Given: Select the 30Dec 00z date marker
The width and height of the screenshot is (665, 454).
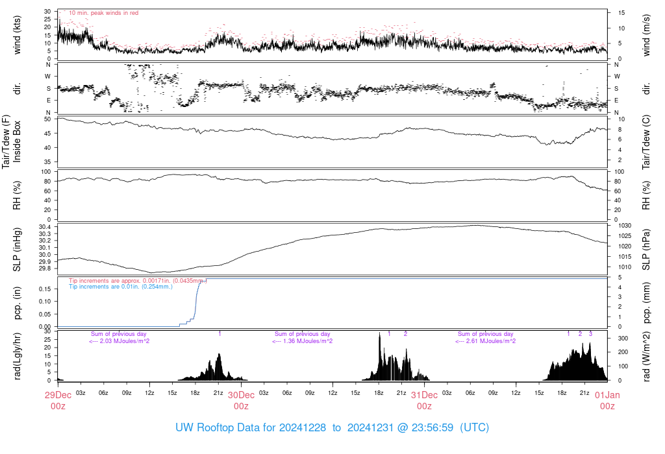Looking at the screenshot, I should pos(241,400).
